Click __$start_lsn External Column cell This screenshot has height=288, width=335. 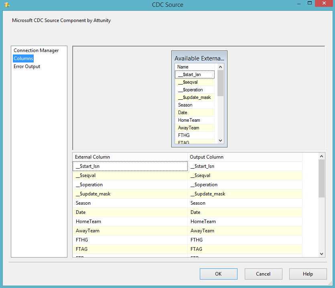click(130, 166)
